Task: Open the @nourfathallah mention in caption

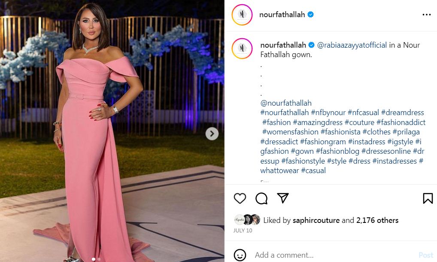Action: tap(286, 103)
